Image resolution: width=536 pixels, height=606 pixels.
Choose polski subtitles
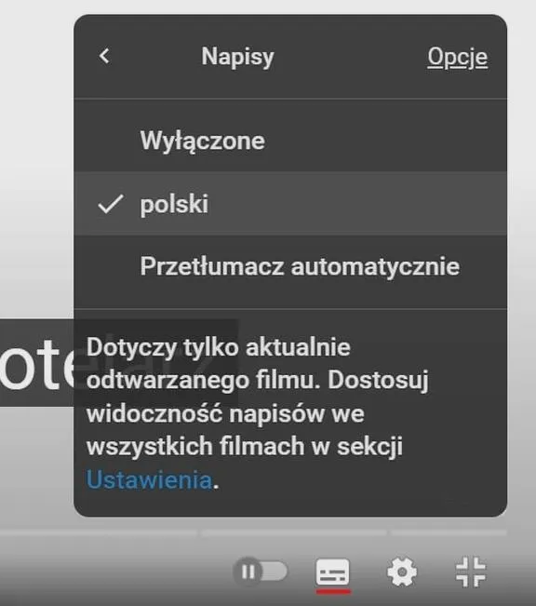point(290,204)
